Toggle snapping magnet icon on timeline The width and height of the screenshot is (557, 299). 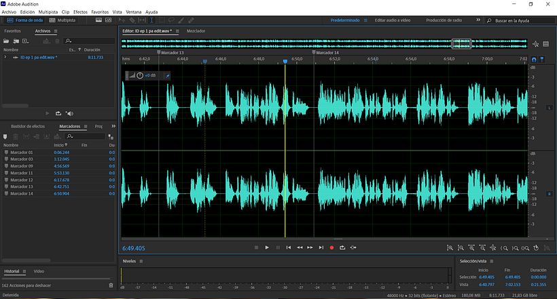coord(533,59)
